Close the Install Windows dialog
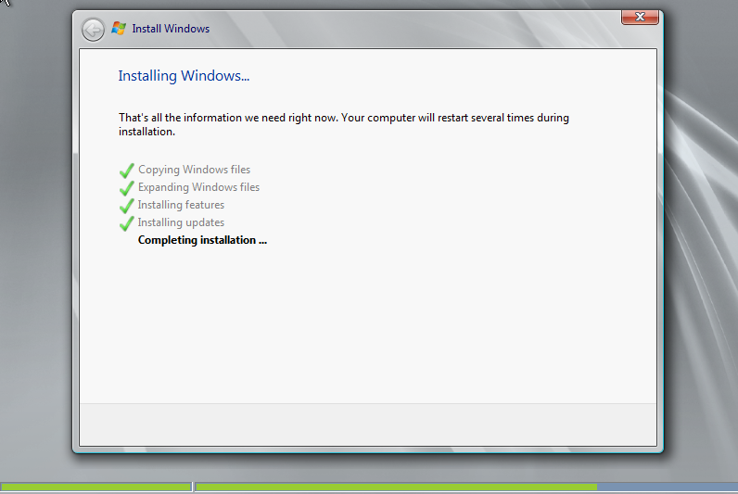 (x=640, y=17)
